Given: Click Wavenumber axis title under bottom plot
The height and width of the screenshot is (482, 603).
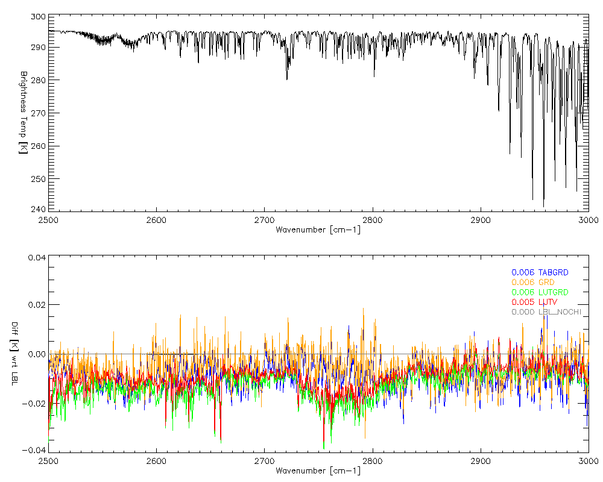Looking at the screenshot, I should click(318, 471).
